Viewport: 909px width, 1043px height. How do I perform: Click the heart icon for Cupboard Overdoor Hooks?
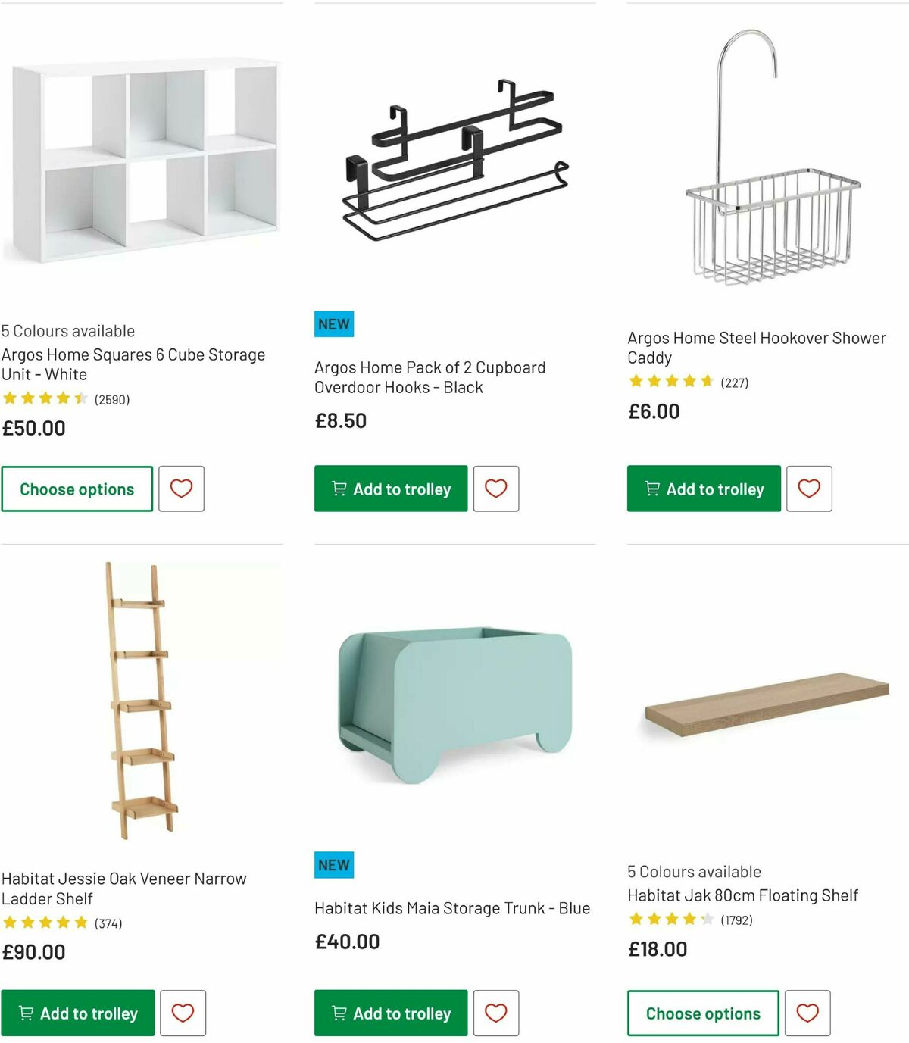495,489
